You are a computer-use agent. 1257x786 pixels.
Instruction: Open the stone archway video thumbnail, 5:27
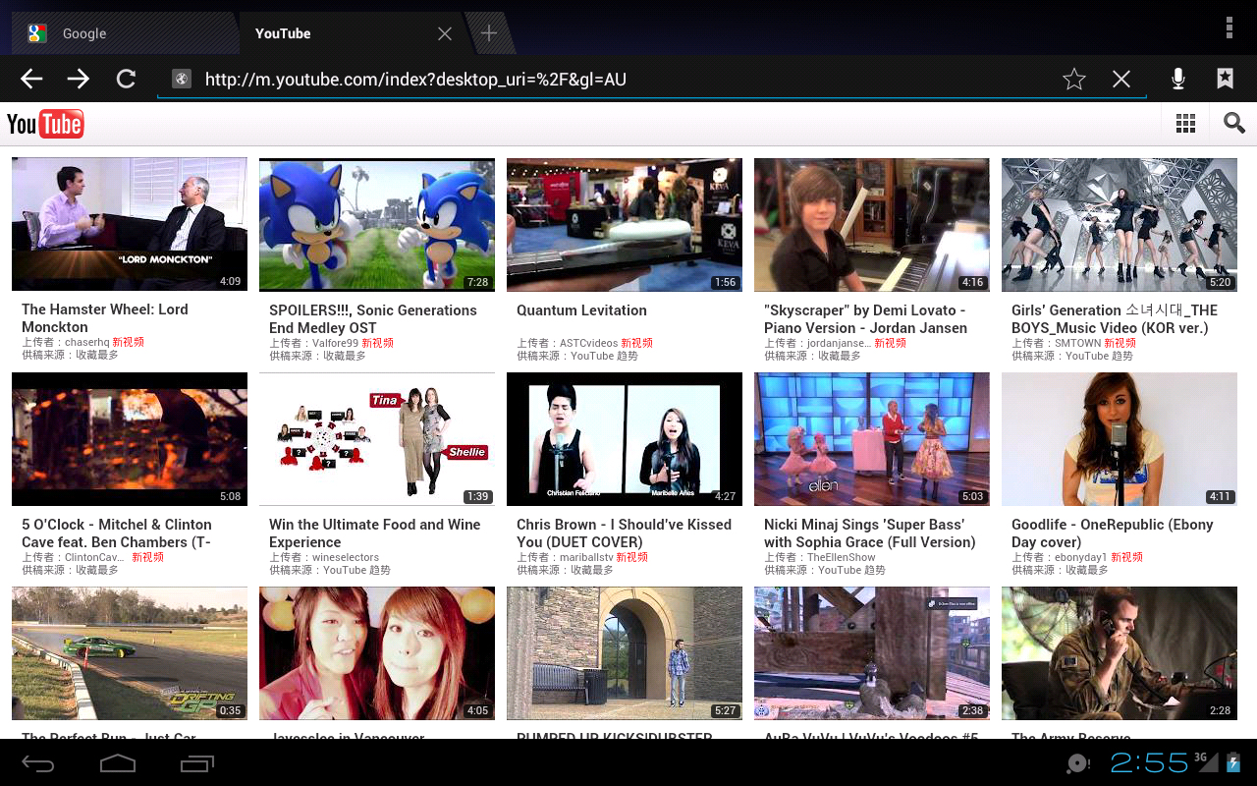tap(625, 653)
